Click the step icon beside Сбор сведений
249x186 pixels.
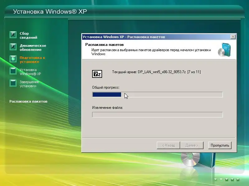coord(13,35)
